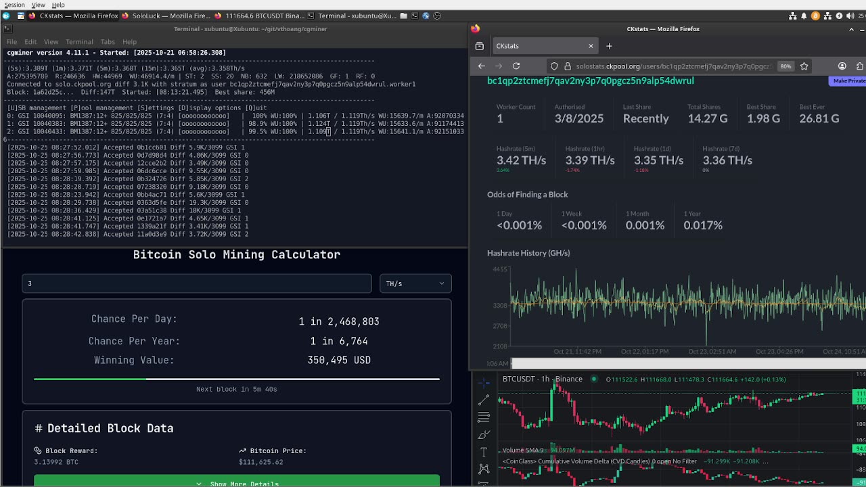Viewport: 866px width, 487px height.
Task: Select the text annotation tool in chart
Action: (x=484, y=452)
